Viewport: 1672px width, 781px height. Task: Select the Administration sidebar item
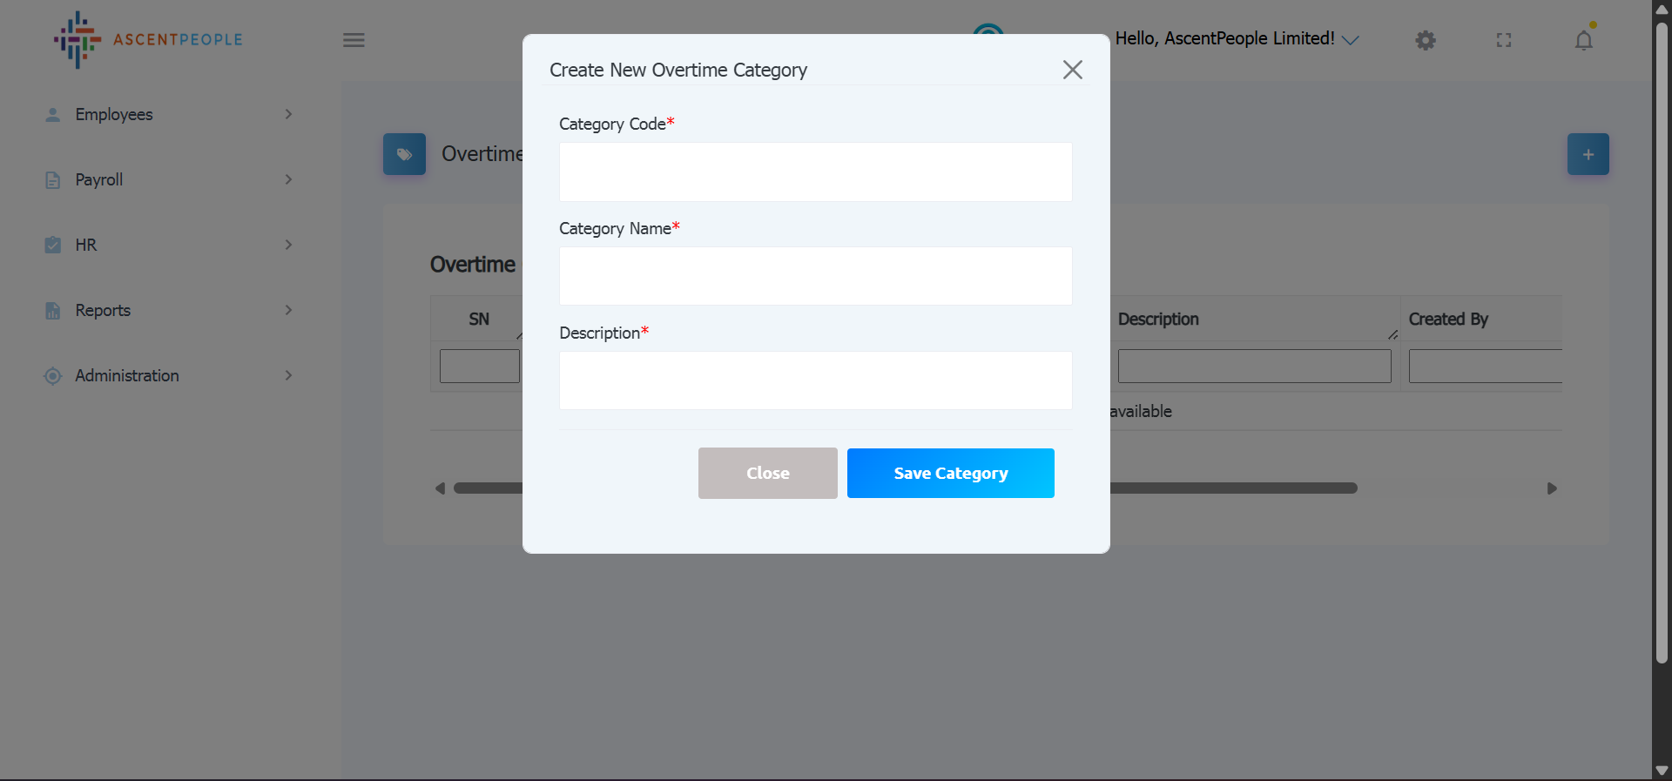pos(127,375)
